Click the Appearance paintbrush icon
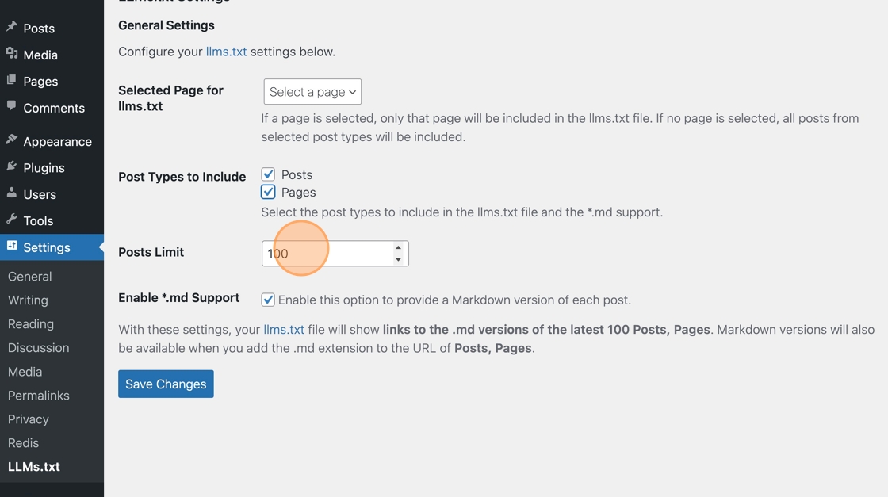 click(x=11, y=140)
